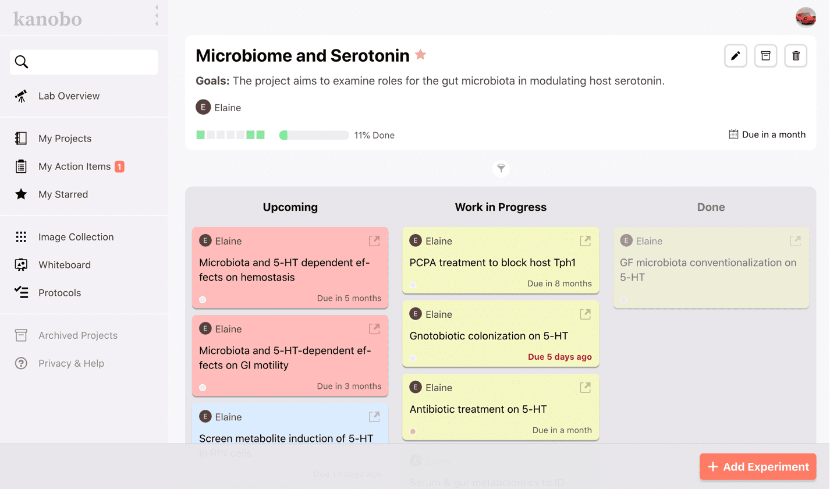The width and height of the screenshot is (830, 489).
Task: Delete project using the trash icon
Action: [796, 56]
